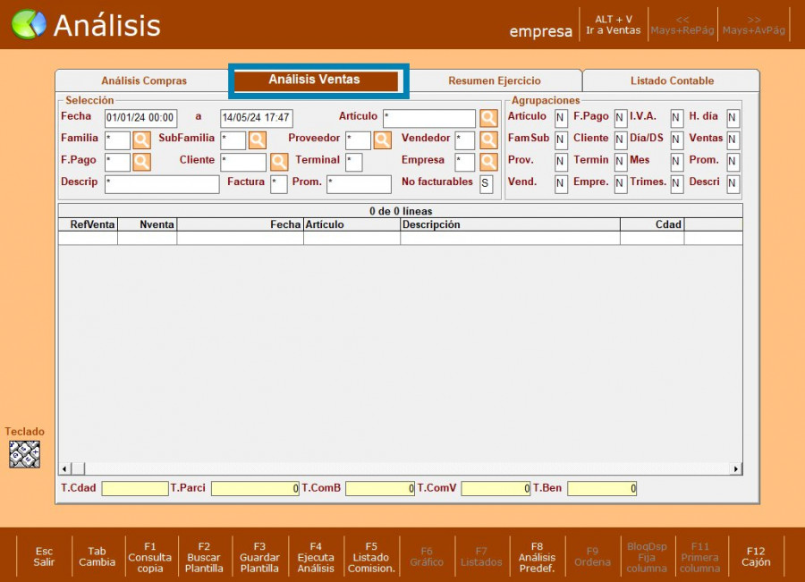Image resolution: width=805 pixels, height=582 pixels.
Task: Open the on-screen Teclado keyboard icon
Action: pyautogui.click(x=24, y=454)
